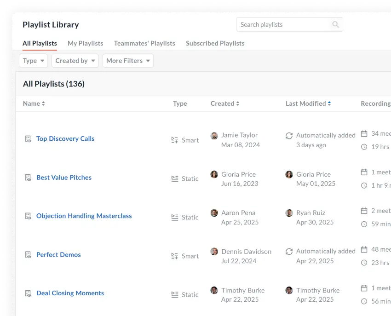Click the Smart type icon in Top Discovery Calls row
Viewport: 391px width, 316px height.
(x=174, y=140)
